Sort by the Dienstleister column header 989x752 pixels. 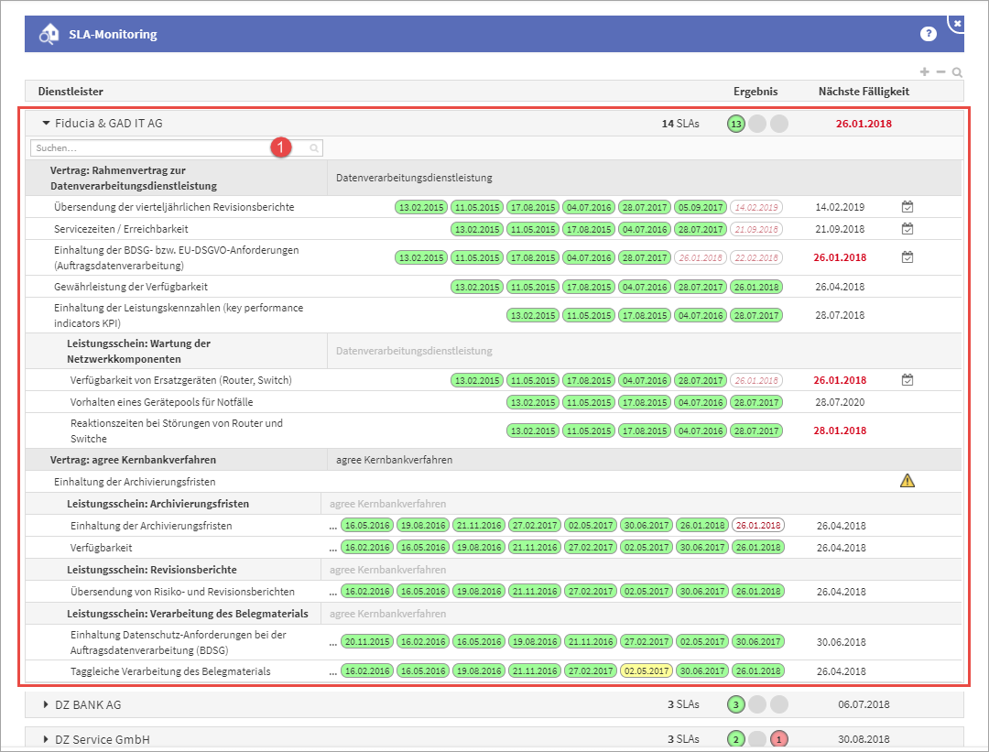tap(71, 92)
